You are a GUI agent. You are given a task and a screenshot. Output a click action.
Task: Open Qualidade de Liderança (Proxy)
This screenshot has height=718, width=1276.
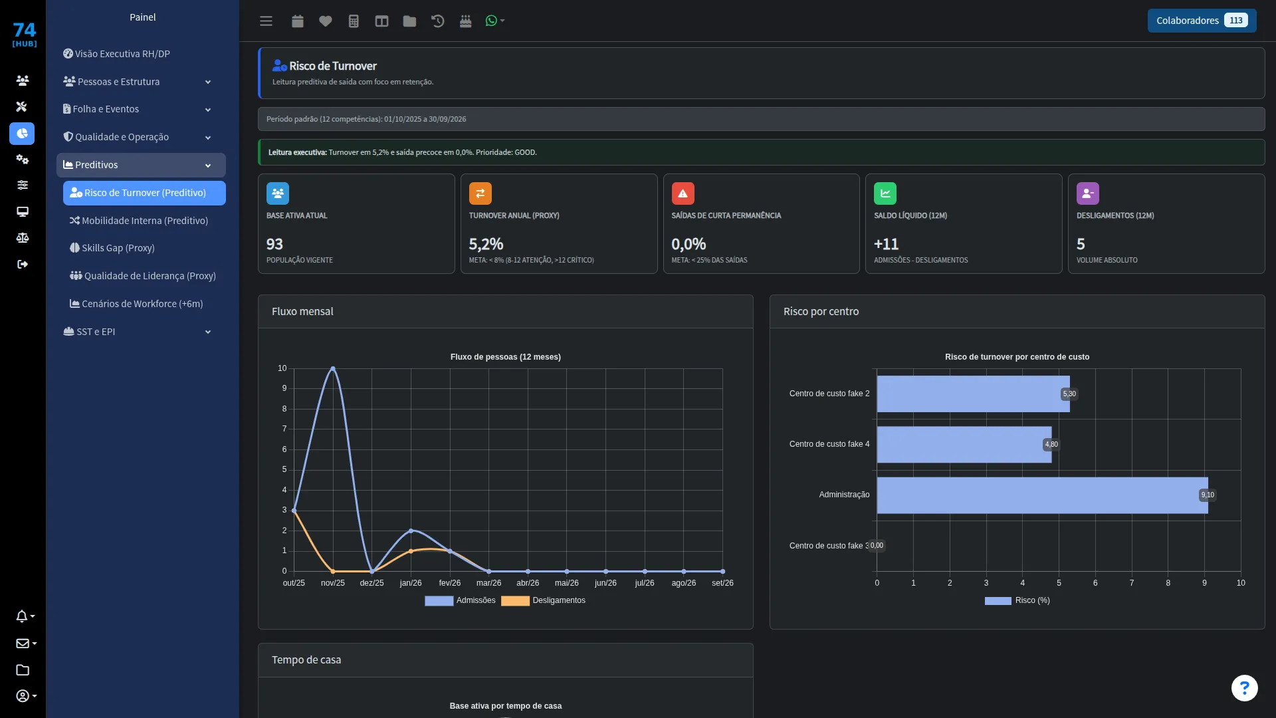[x=143, y=276]
